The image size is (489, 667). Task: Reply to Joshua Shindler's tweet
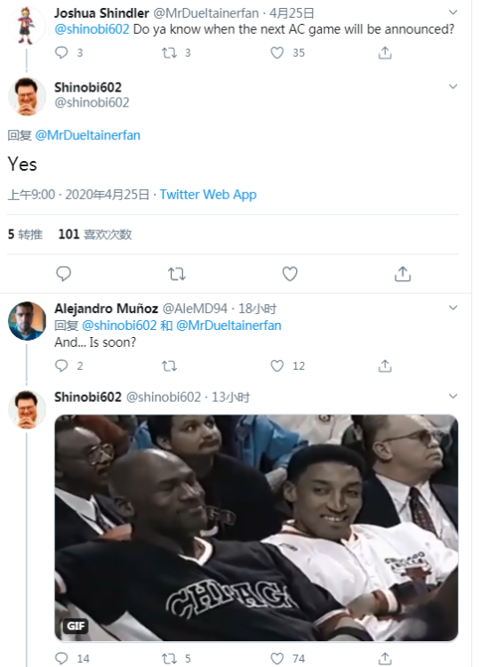61,52
